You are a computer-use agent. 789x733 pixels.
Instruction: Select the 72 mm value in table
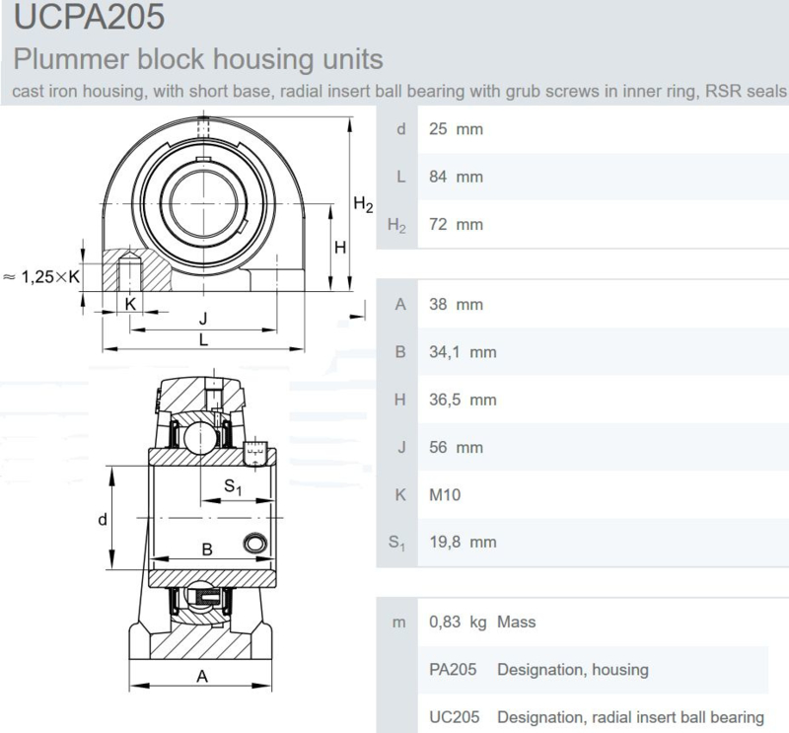pos(456,224)
